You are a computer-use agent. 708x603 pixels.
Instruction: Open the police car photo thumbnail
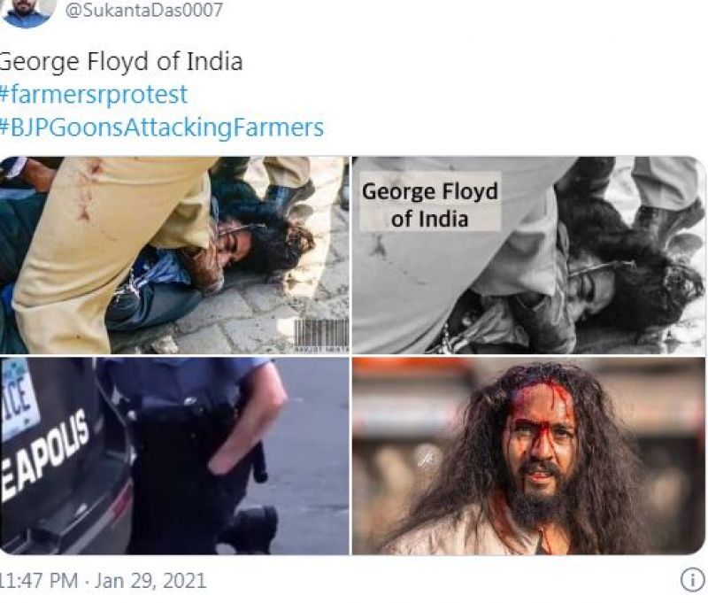[x=174, y=456]
